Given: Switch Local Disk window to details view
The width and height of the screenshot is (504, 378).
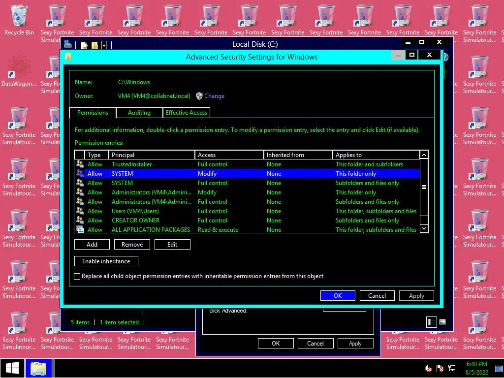Looking at the screenshot, I should point(431,322).
